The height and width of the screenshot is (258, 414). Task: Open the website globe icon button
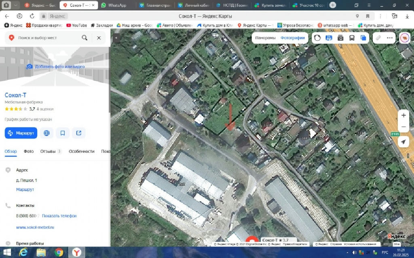coord(47,133)
